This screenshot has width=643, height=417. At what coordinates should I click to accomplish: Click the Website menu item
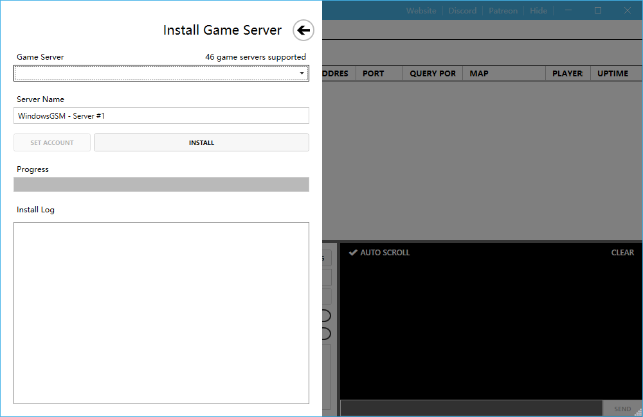tap(421, 10)
